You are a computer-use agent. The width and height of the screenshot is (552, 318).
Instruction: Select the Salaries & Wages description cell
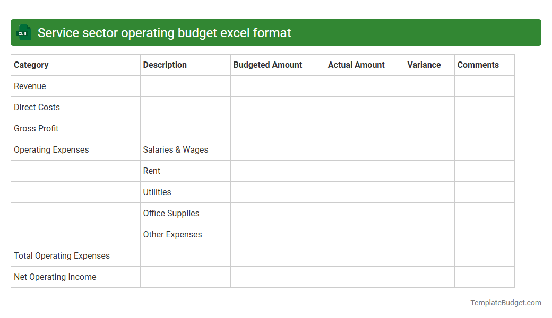tap(175, 149)
